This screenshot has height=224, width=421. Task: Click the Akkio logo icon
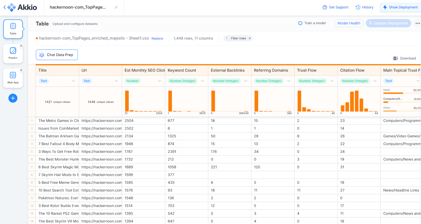point(12,7)
